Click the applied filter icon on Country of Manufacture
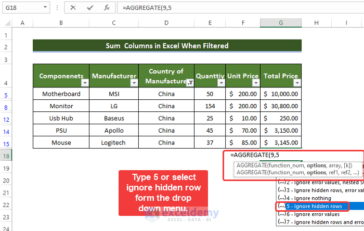The image size is (364, 231). [190, 83]
